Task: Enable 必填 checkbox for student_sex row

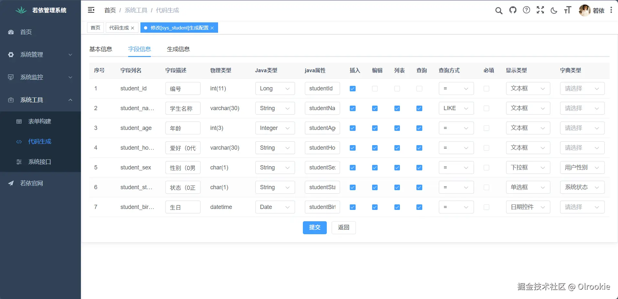Action: pos(487,167)
